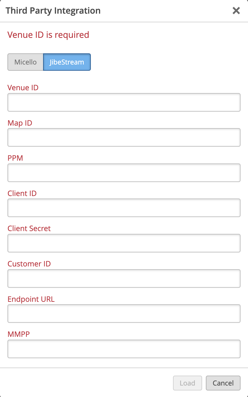
Task: Click inside the Endpoint URL text box
Action: (x=124, y=314)
